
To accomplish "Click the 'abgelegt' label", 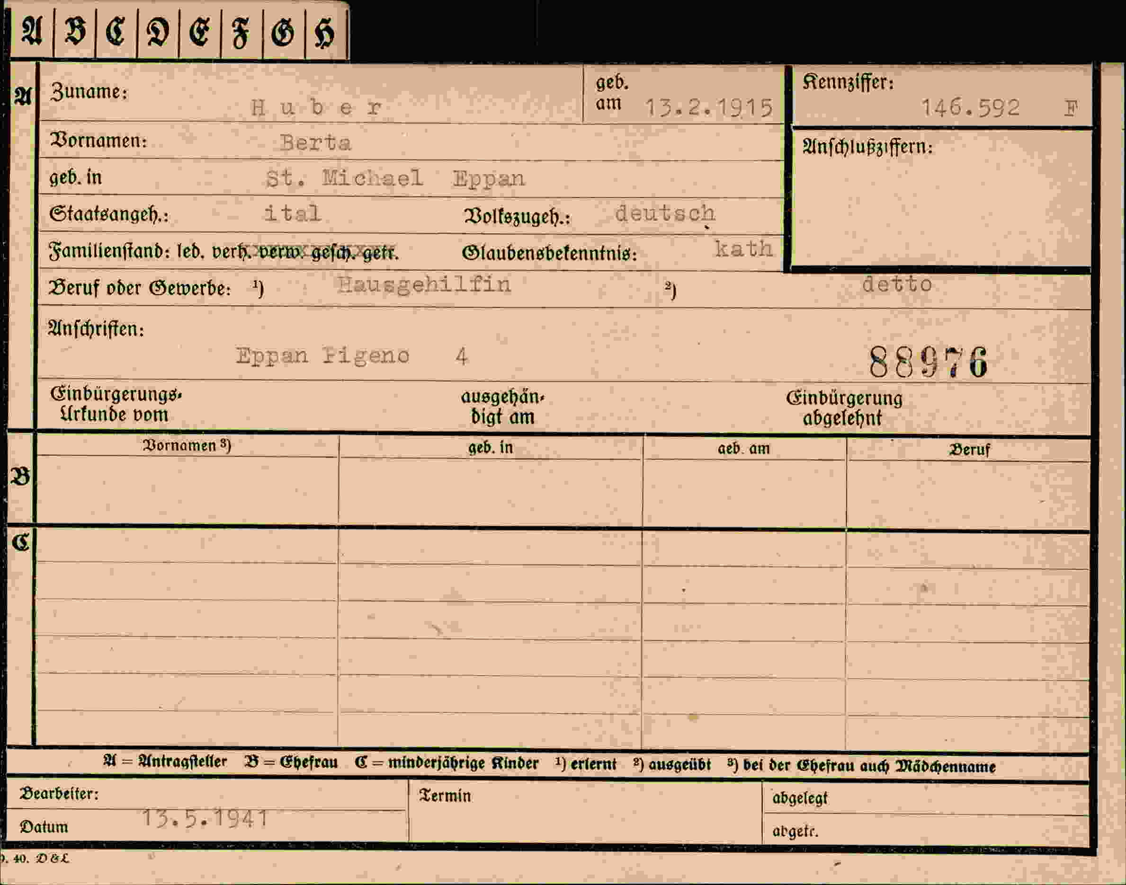I will point(800,798).
